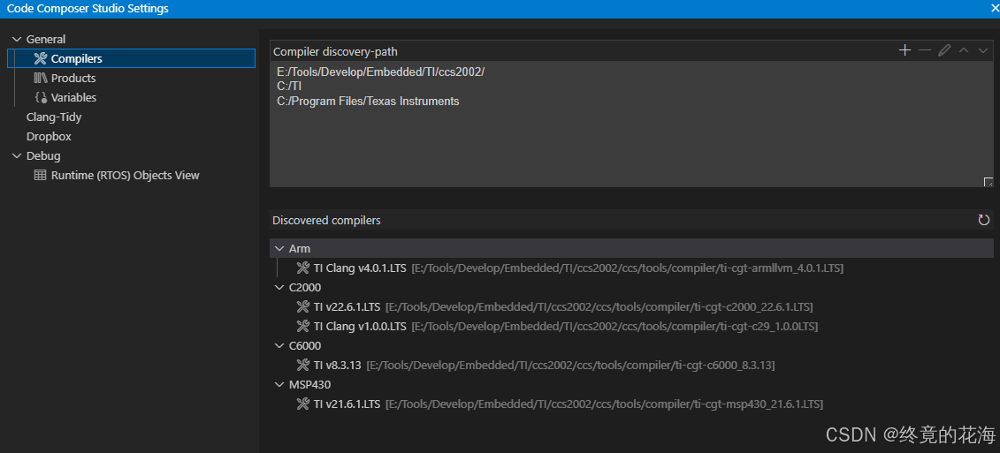Collapse the Debug tree section
The height and width of the screenshot is (453, 1000).
click(x=17, y=156)
